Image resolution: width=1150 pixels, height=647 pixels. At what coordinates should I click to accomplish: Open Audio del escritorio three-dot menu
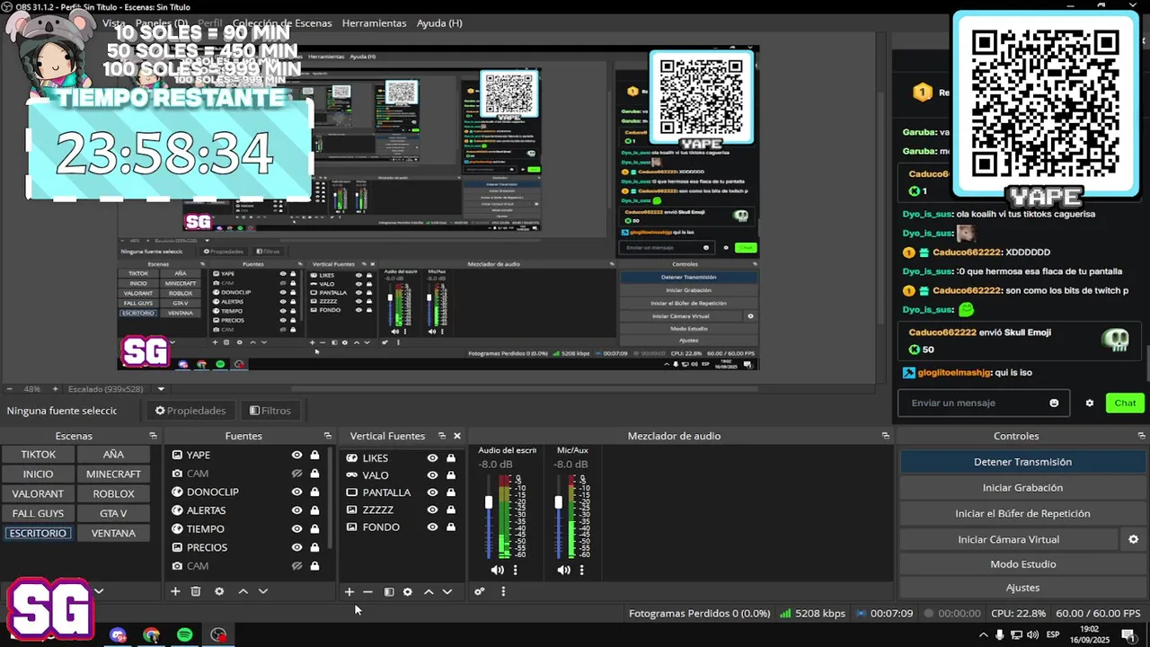pos(515,570)
